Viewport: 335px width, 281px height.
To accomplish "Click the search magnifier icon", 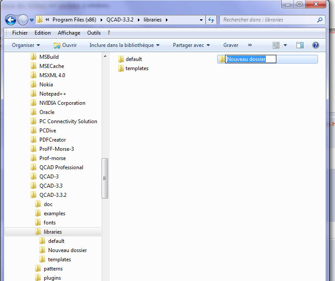I will tap(320, 20).
